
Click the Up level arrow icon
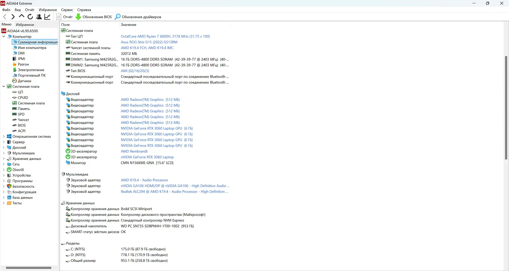pyautogui.click(x=21, y=16)
